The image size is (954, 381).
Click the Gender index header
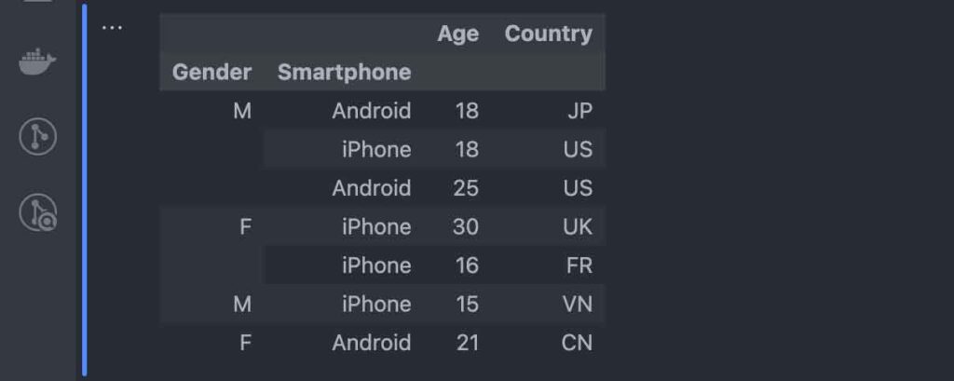click(x=211, y=72)
